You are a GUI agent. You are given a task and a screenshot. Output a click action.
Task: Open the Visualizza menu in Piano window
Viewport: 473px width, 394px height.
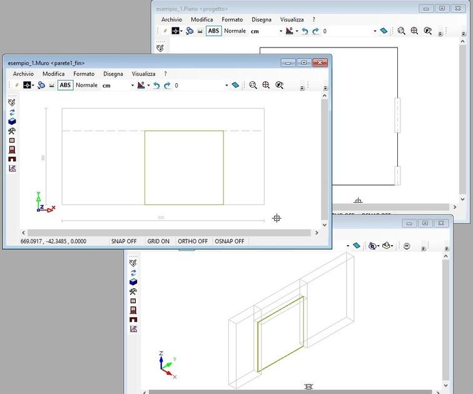[292, 19]
